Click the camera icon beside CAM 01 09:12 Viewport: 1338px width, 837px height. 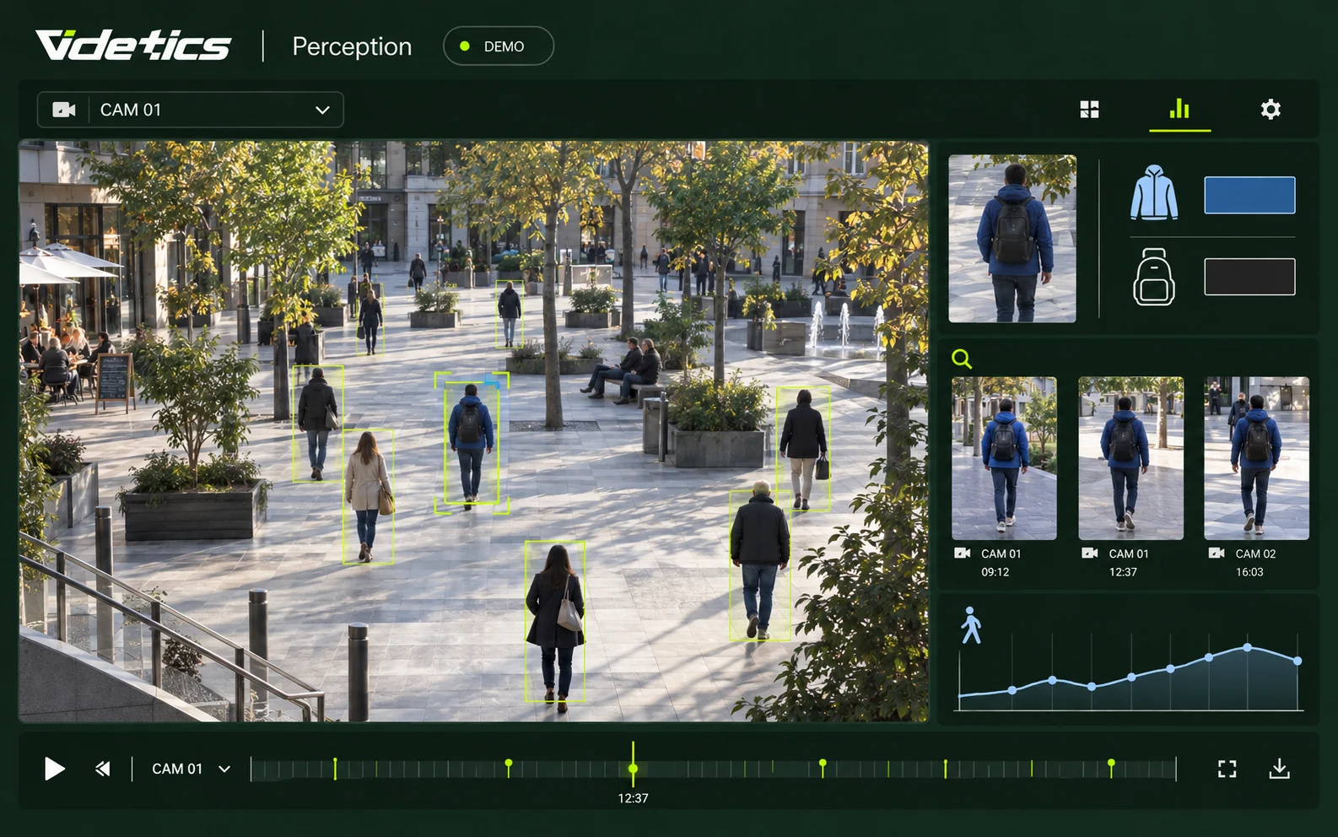point(963,553)
